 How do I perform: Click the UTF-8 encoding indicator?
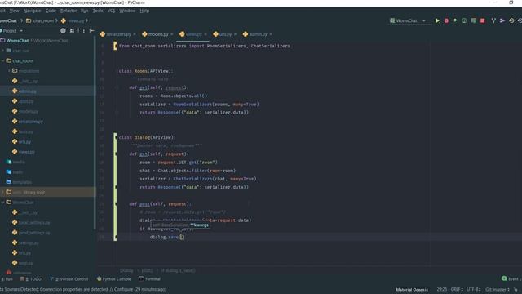pyautogui.click(x=473, y=290)
